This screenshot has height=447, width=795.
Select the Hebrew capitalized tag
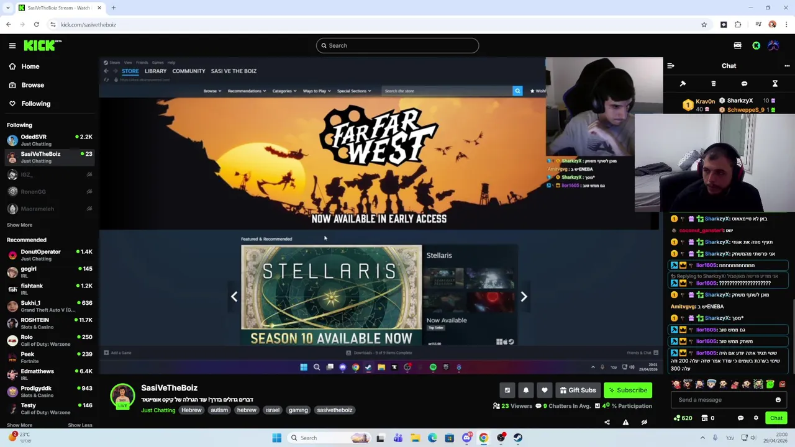pyautogui.click(x=191, y=410)
